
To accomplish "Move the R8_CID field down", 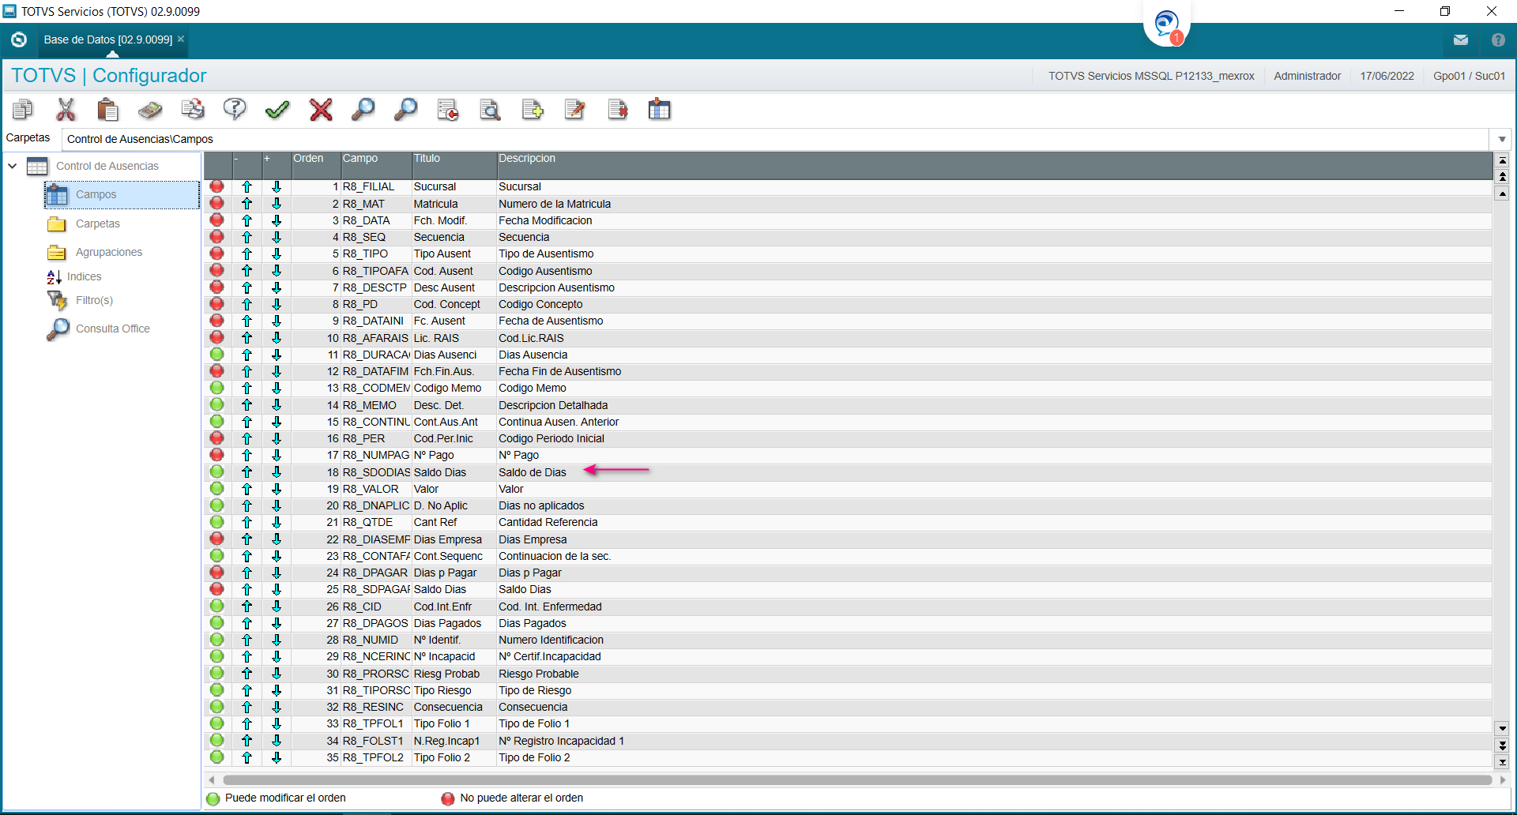I will 277,607.
